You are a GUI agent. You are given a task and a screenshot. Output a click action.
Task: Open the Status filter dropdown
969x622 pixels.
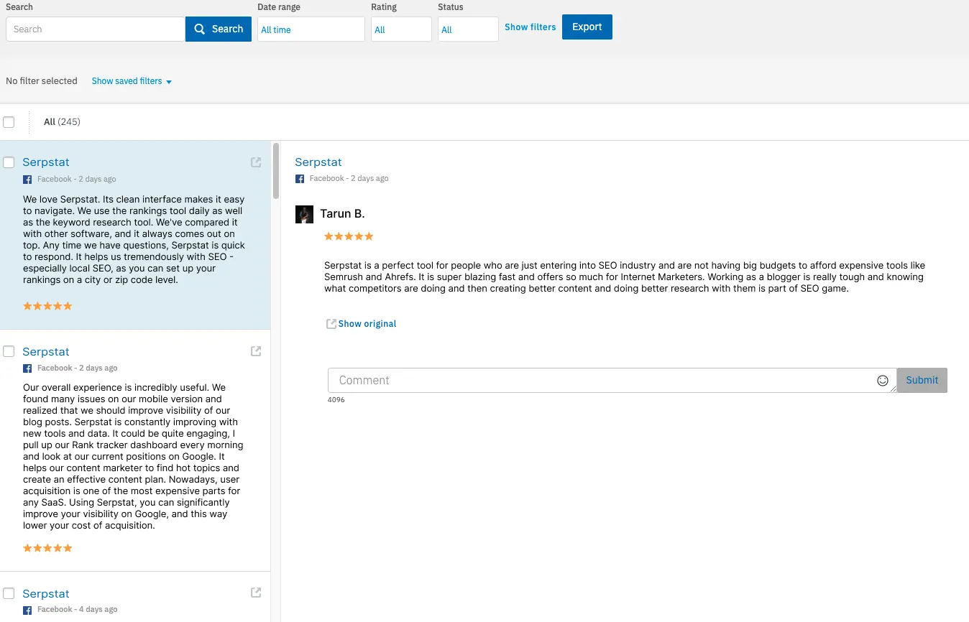(x=468, y=29)
